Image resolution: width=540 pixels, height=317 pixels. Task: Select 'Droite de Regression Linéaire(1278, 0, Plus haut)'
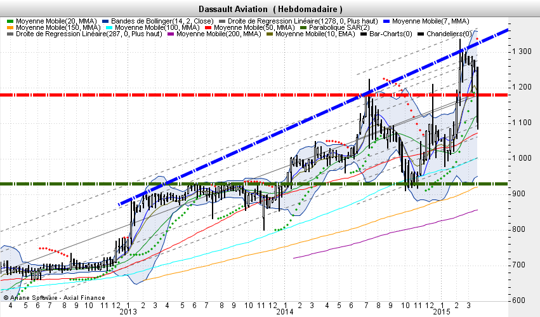point(303,22)
